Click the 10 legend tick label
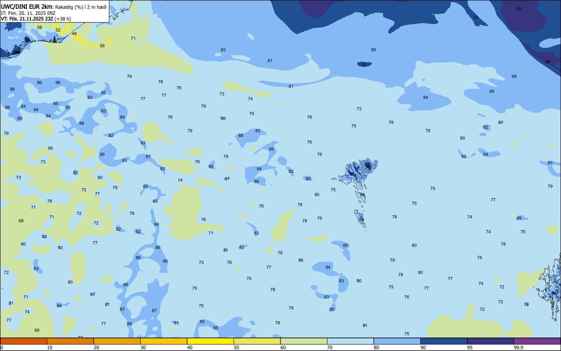The width and height of the screenshot is (561, 351). (x=50, y=347)
